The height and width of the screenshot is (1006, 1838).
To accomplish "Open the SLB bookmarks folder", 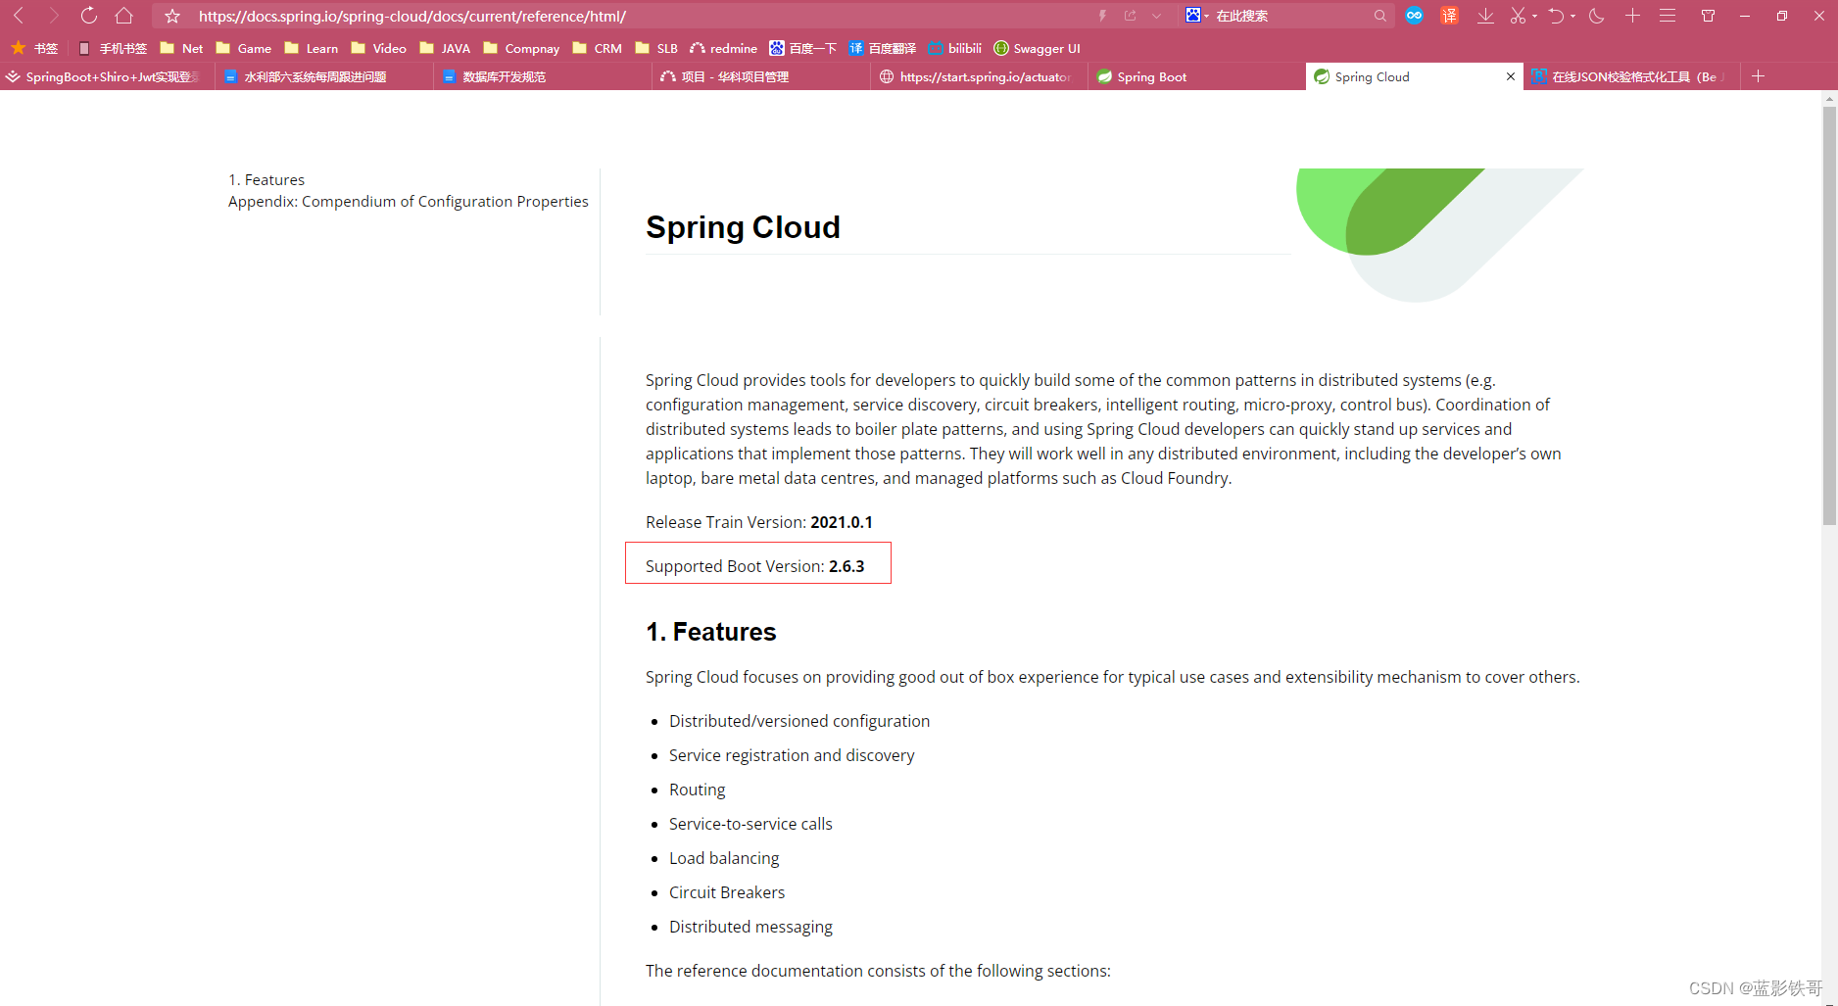I will pyautogui.click(x=656, y=48).
